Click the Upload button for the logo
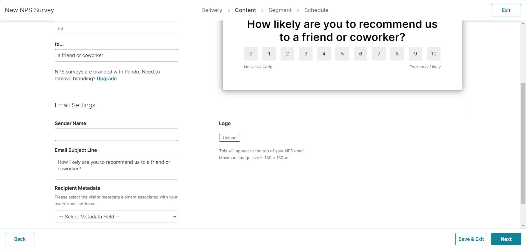The width and height of the screenshot is (526, 249). click(230, 138)
